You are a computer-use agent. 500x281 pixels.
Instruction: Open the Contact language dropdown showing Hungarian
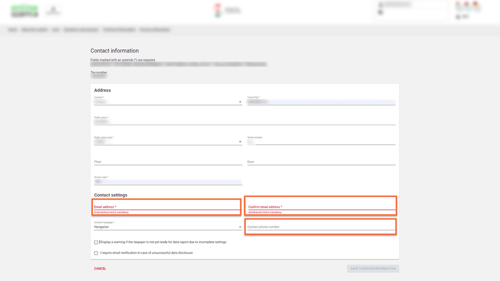[x=240, y=227]
